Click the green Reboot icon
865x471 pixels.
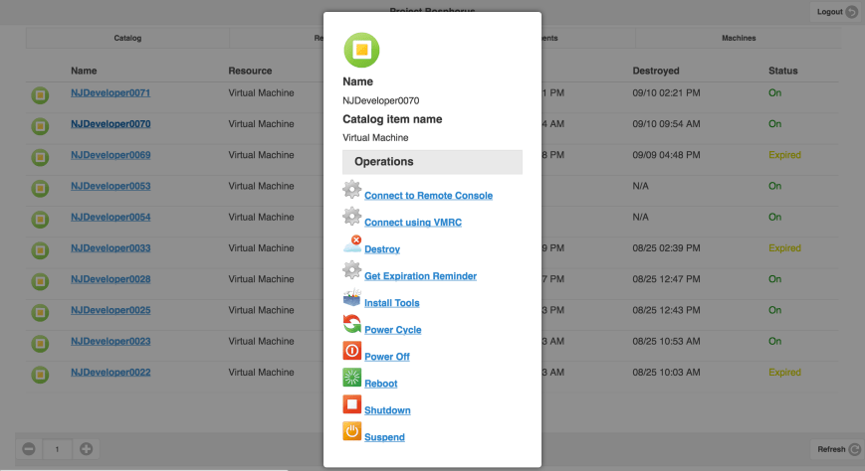coord(351,378)
